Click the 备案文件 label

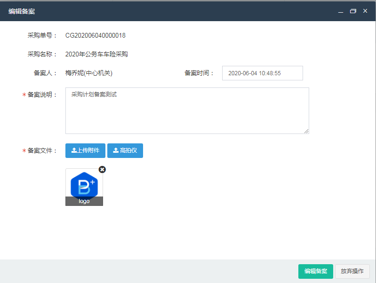click(42, 150)
